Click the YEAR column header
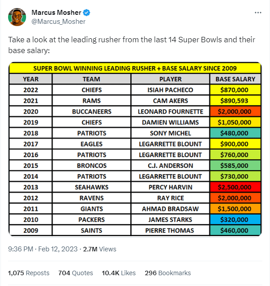The image size is (270, 286). pyautogui.click(x=31, y=79)
